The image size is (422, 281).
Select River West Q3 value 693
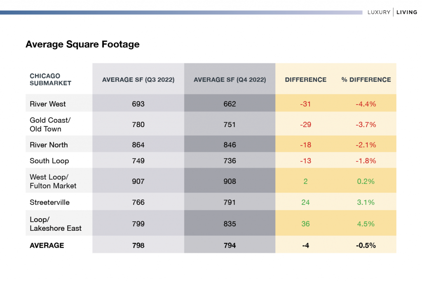pos(138,104)
